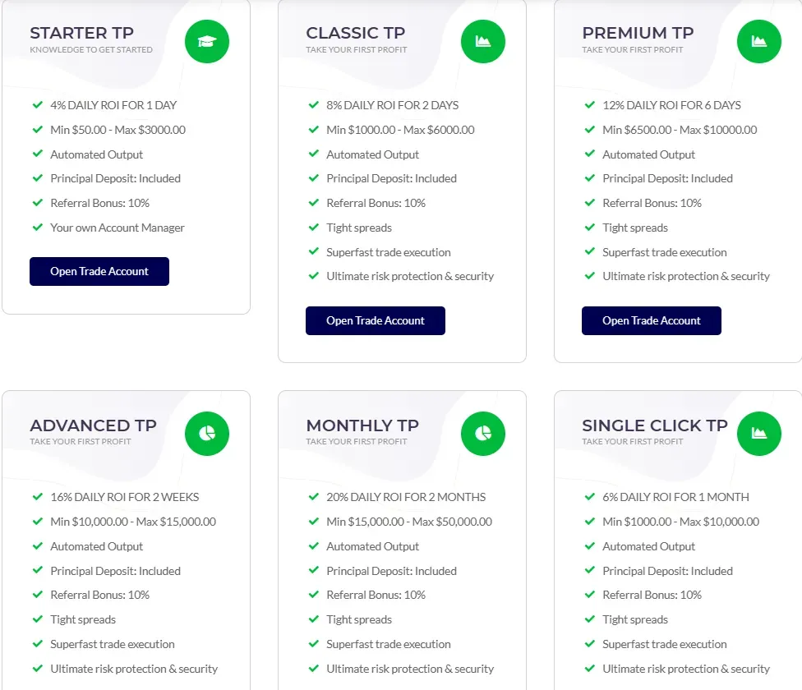802x690 pixels.
Task: Open Trade Account for Premium TP
Action: (652, 321)
